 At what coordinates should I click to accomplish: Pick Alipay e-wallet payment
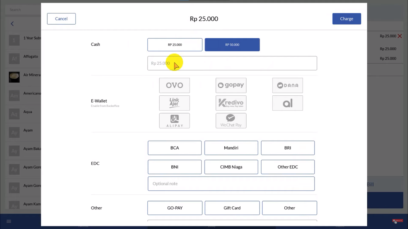[x=174, y=121]
